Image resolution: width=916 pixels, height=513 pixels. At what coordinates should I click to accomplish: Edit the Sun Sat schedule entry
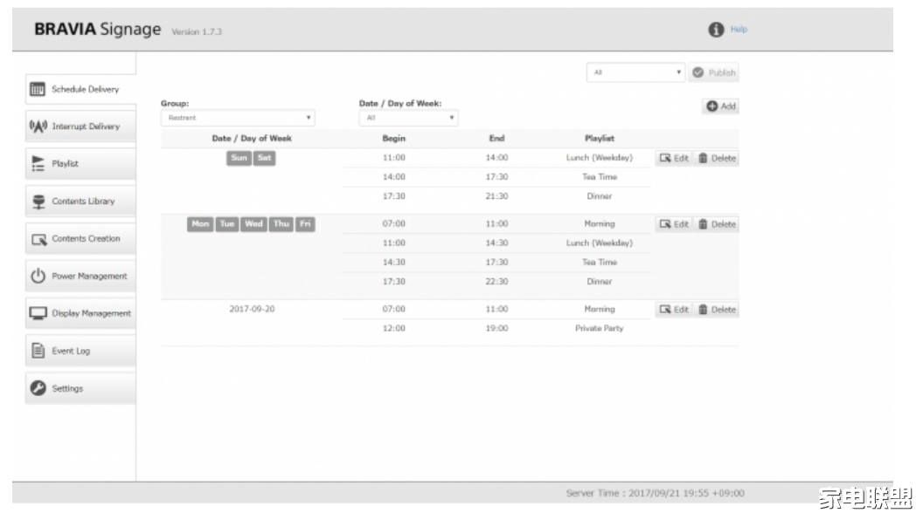click(x=674, y=159)
